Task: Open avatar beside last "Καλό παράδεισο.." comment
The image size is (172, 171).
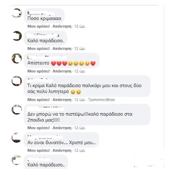Action: pos(17,160)
